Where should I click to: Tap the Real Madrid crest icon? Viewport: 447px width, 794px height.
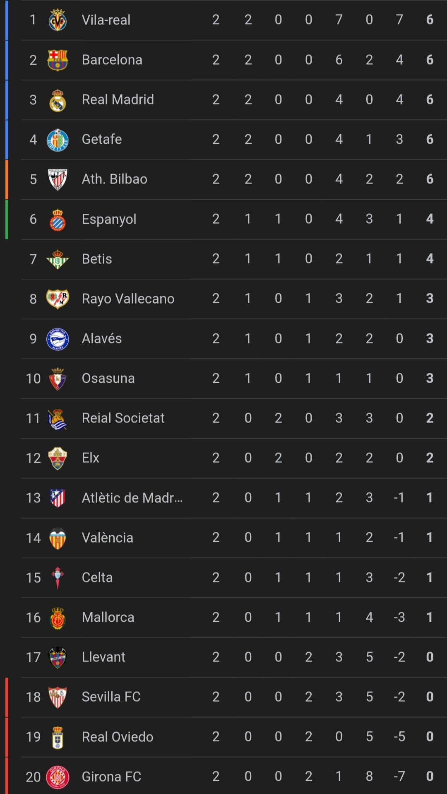click(x=58, y=100)
